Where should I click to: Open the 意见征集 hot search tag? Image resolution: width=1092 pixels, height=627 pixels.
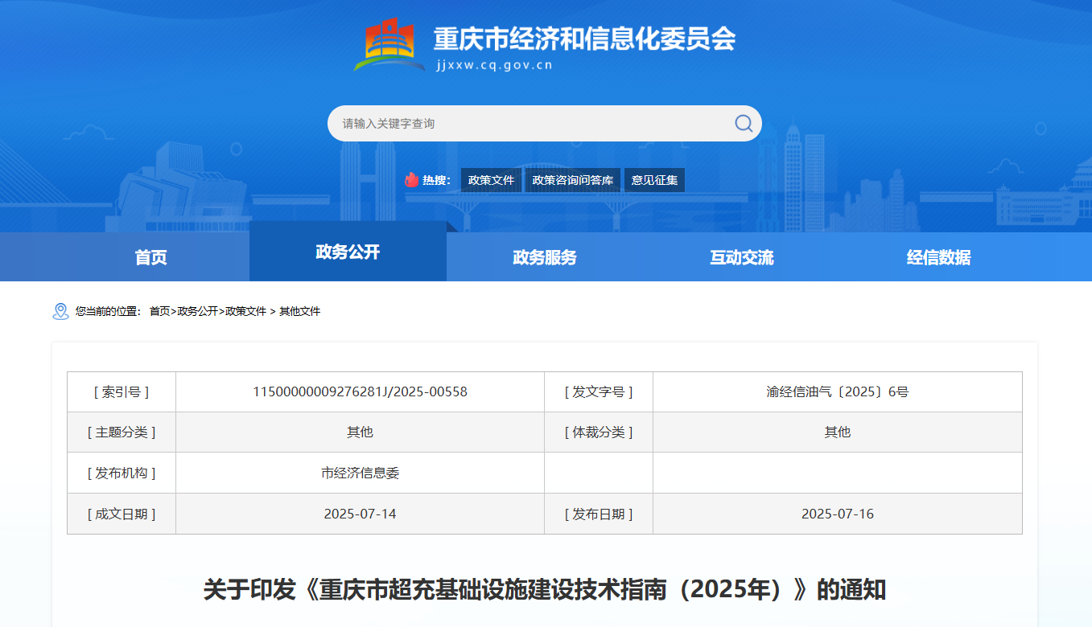point(654,180)
